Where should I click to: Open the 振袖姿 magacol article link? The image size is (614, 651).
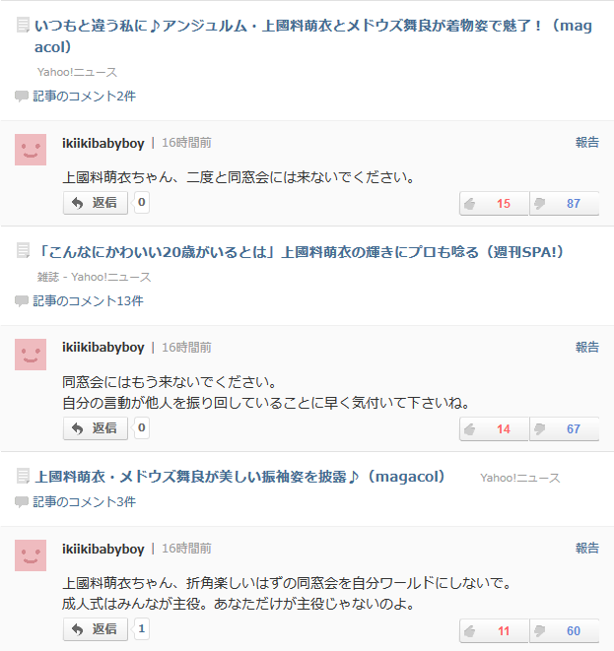[240, 477]
